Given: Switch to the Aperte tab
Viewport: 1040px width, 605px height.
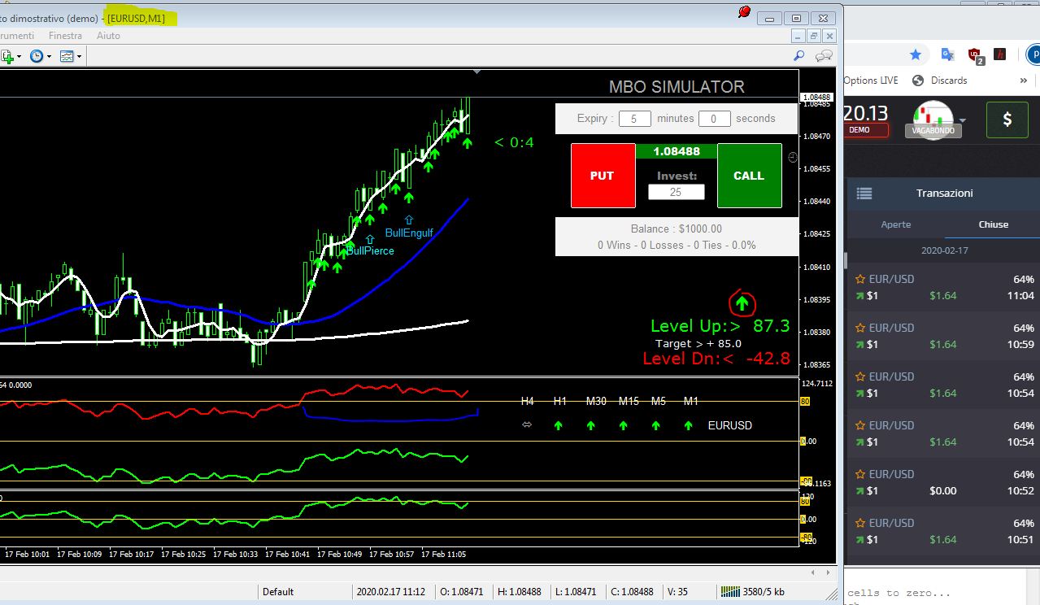Looking at the screenshot, I should point(896,224).
